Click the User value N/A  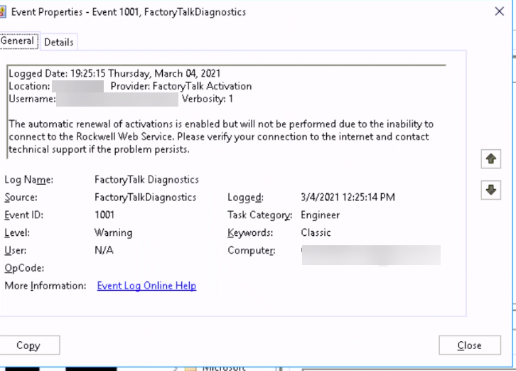(x=104, y=250)
